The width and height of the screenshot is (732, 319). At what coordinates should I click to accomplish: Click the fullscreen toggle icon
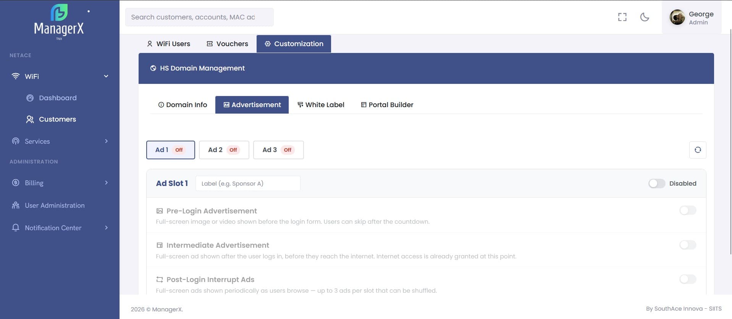622,17
